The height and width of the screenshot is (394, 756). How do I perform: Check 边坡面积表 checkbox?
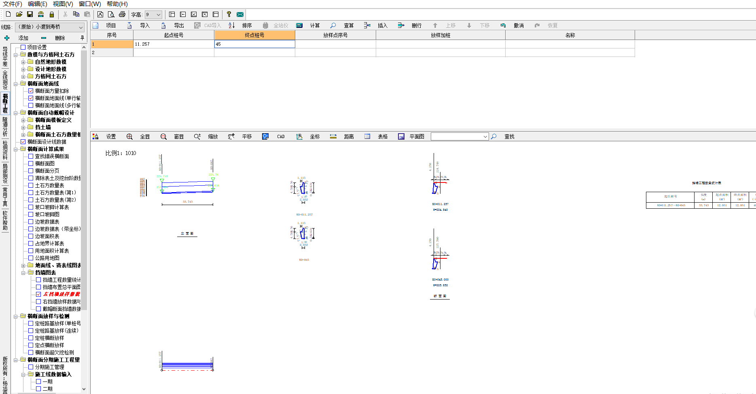31,236
